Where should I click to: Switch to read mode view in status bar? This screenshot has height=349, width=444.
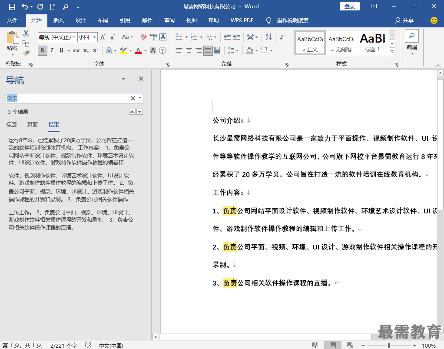(315, 346)
